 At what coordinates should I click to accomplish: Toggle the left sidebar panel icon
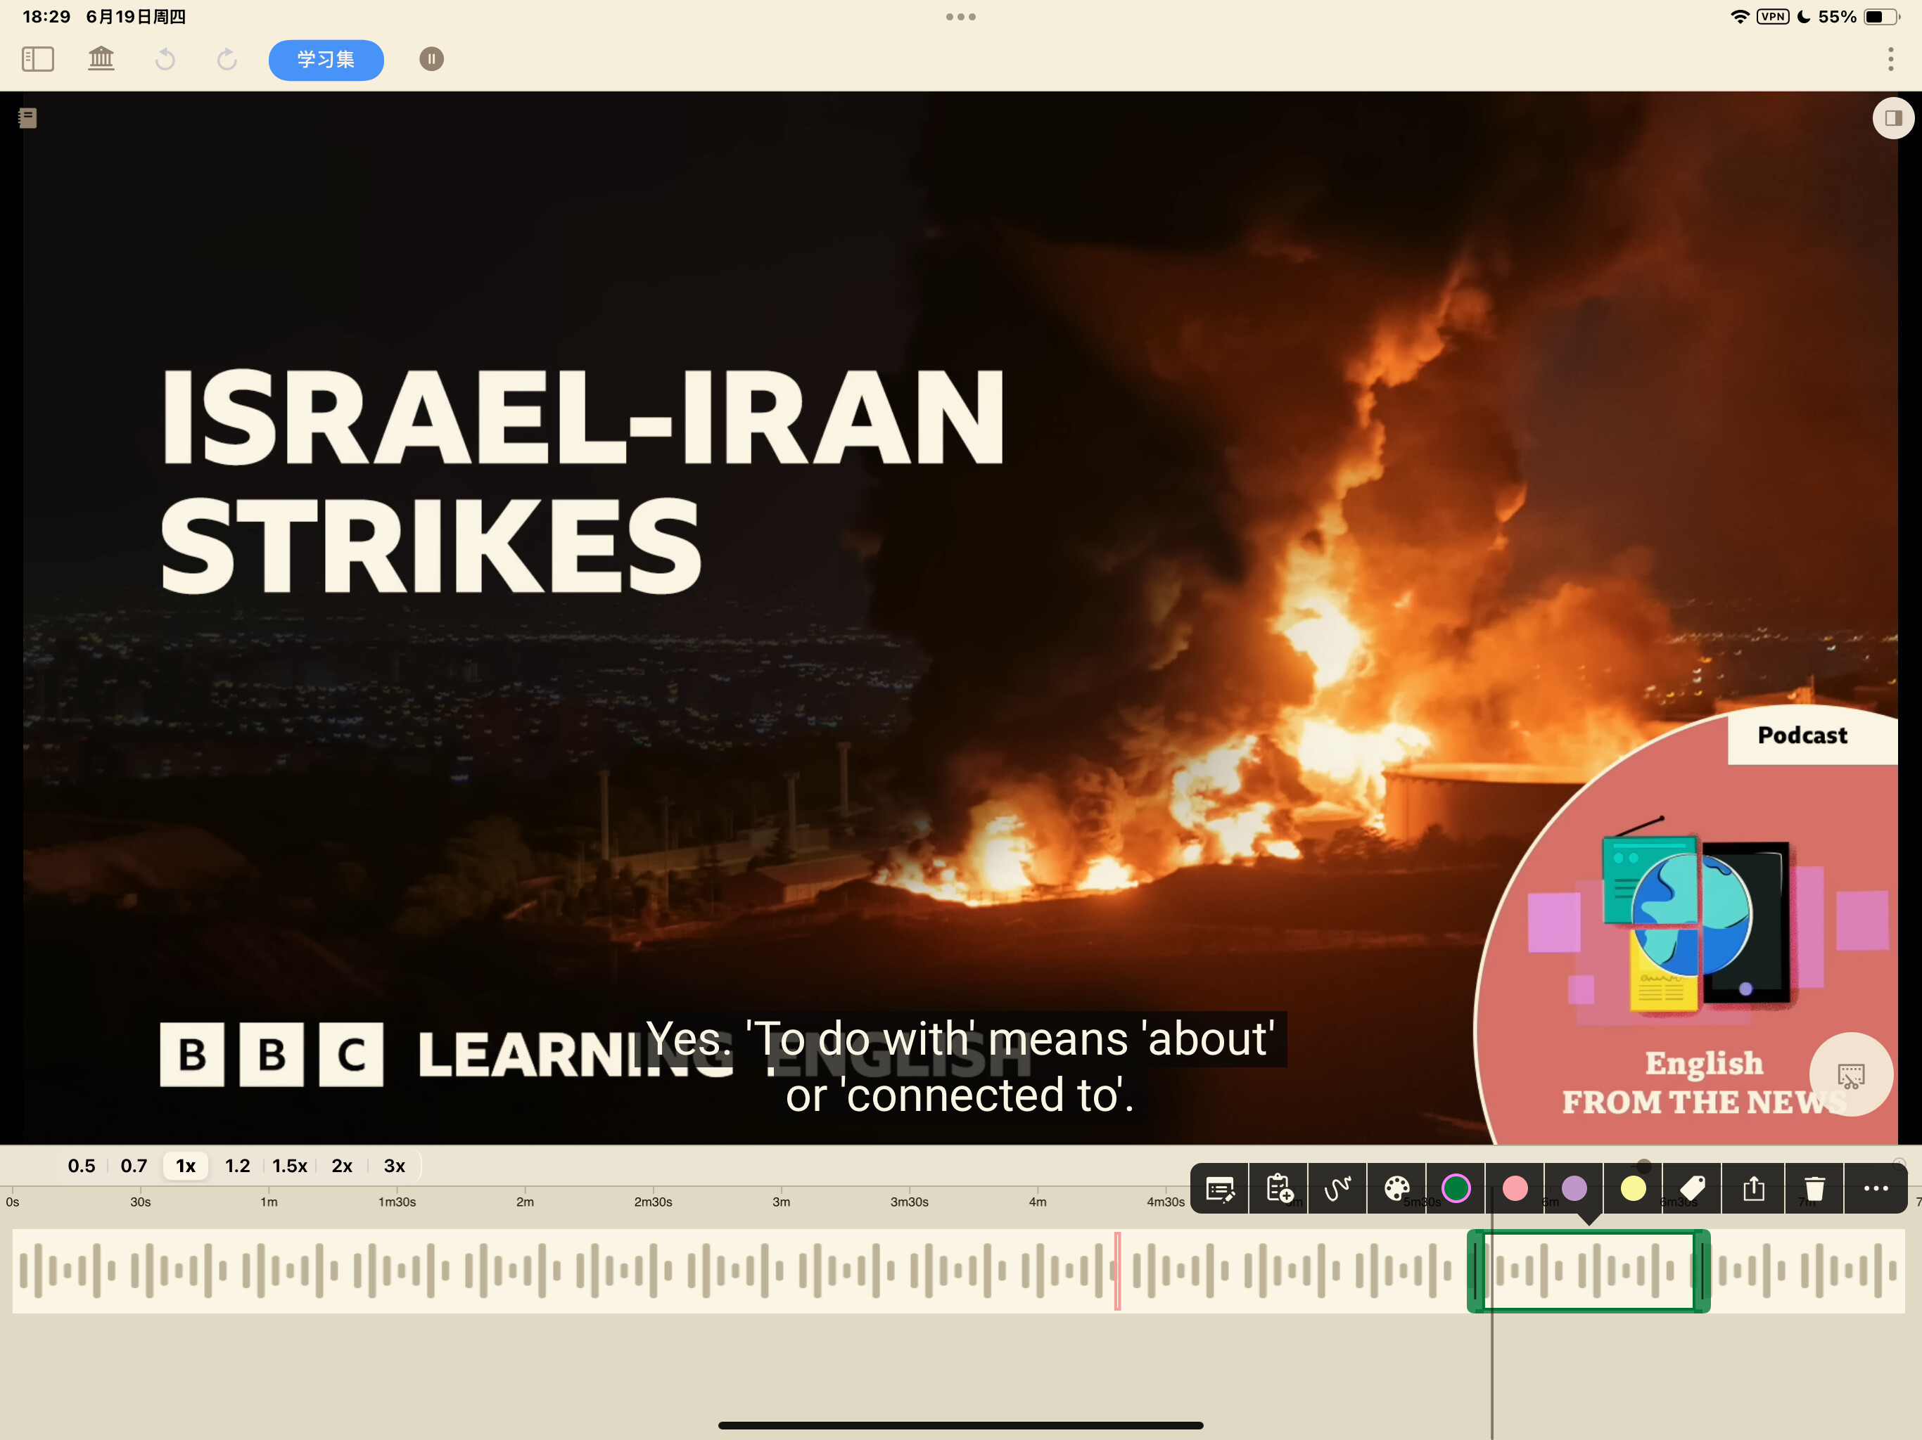pos(37,59)
